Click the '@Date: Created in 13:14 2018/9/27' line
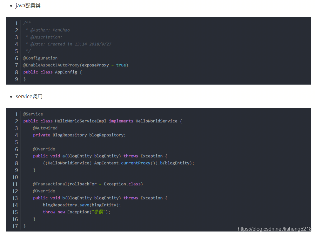This screenshot has height=235, width=315. 69,44
